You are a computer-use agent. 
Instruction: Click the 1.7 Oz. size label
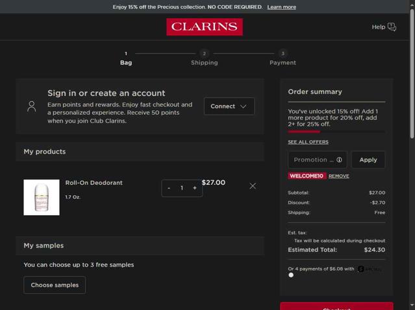point(73,197)
